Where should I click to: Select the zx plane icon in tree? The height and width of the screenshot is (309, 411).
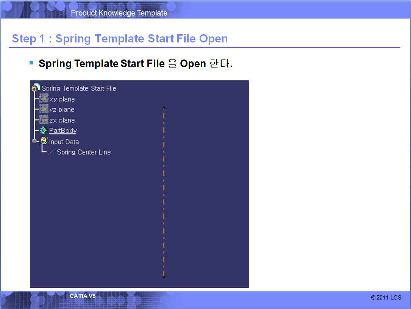44,120
